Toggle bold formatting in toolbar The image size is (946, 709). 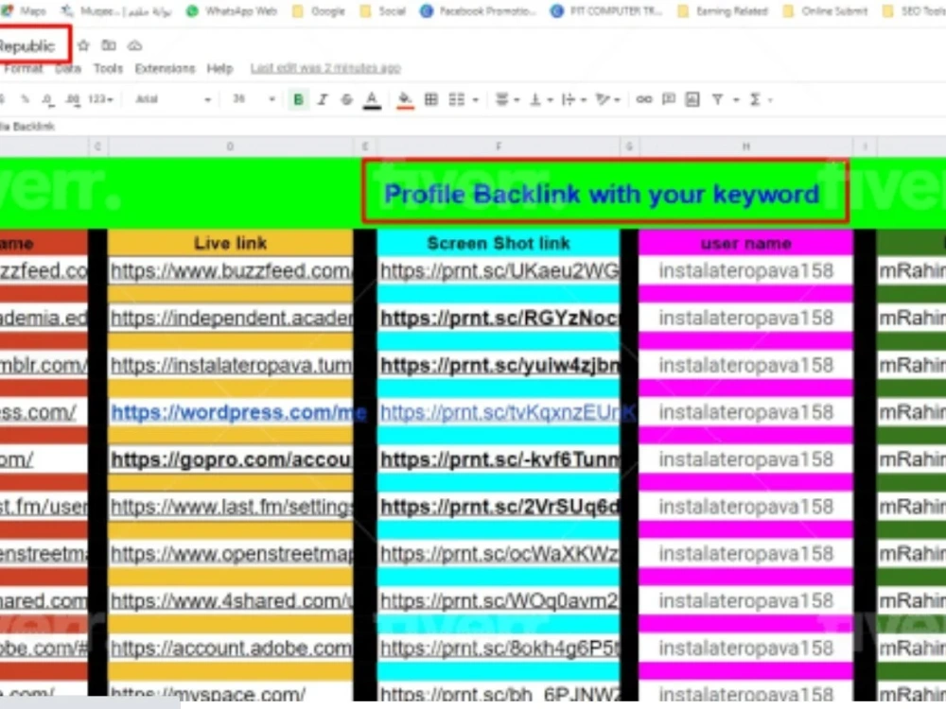click(298, 99)
